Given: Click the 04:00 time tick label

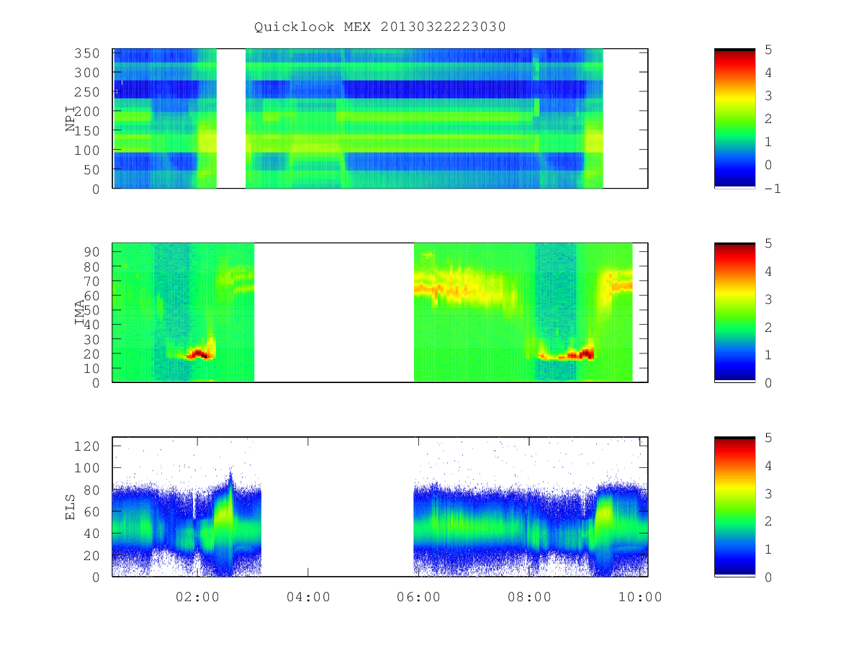Looking at the screenshot, I should pos(308,597).
